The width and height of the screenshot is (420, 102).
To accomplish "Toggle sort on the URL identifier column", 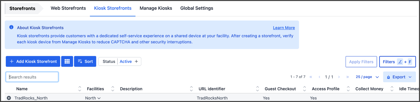I will pyautogui.click(x=257, y=89).
